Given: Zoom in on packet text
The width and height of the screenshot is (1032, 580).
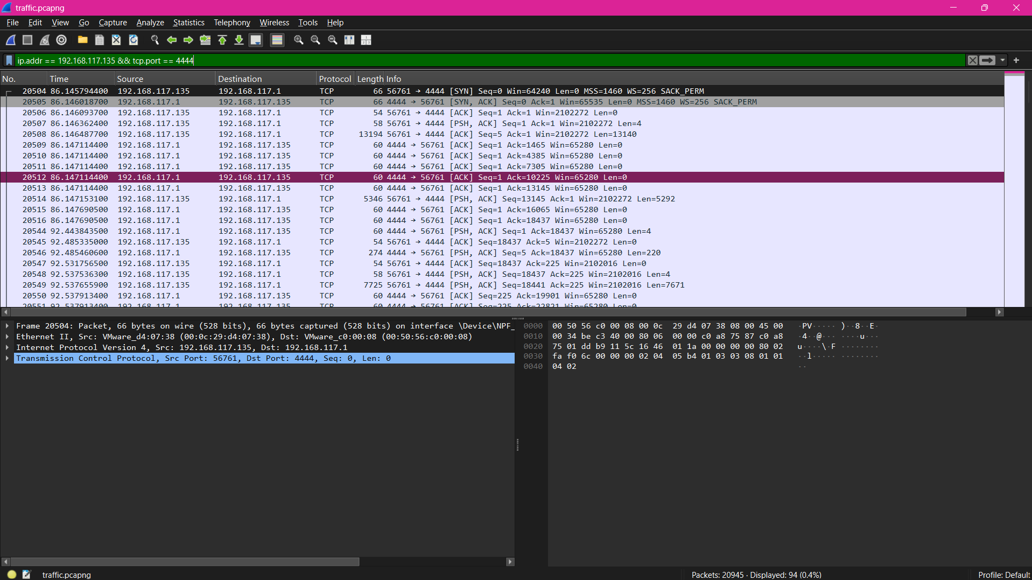Looking at the screenshot, I should [299, 40].
